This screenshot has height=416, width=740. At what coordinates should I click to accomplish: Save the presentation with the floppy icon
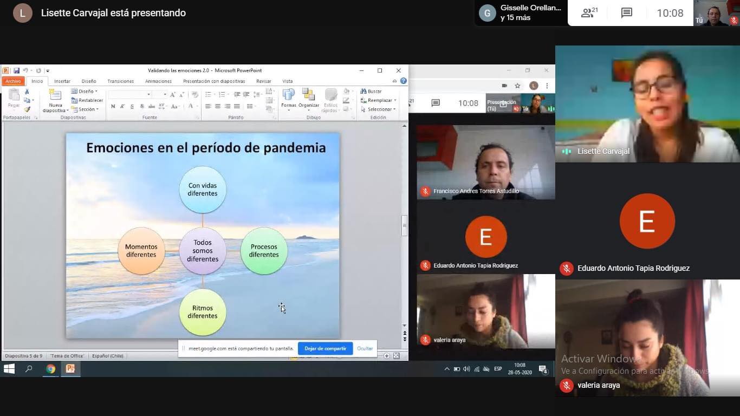(16, 70)
